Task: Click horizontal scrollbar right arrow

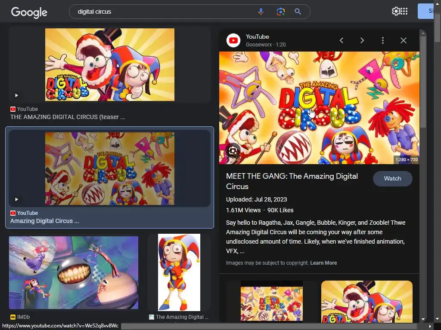Action: [430, 327]
